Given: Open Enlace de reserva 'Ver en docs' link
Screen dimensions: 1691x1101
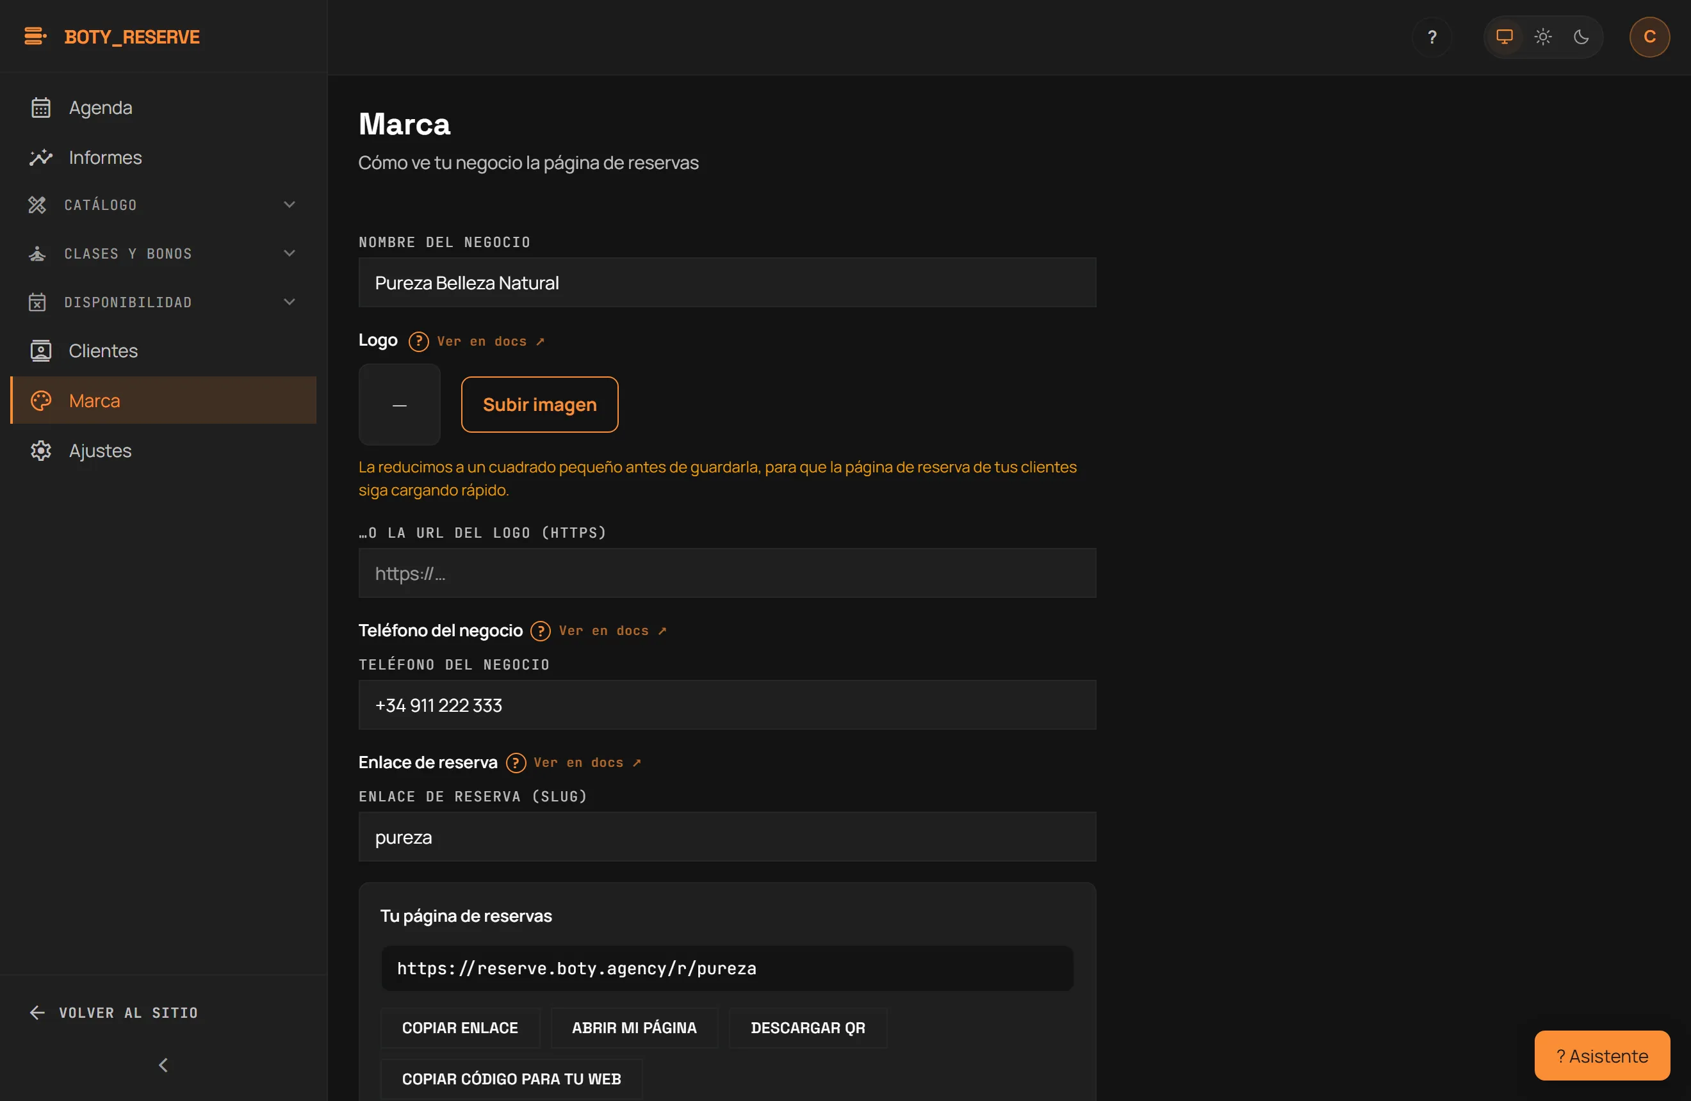Looking at the screenshot, I should pyautogui.click(x=587, y=763).
